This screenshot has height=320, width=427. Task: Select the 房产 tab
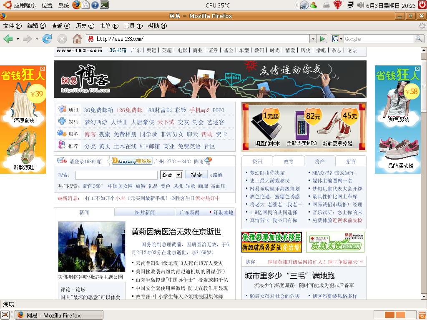pos(320,161)
